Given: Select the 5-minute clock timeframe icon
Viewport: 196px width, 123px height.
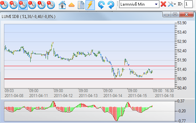Looking at the screenshot, I should pyautogui.click(x=32, y=5).
